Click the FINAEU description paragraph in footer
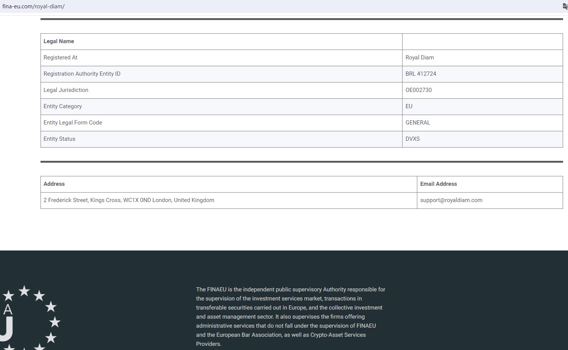Viewport: 568px width, 350px height. [291, 317]
